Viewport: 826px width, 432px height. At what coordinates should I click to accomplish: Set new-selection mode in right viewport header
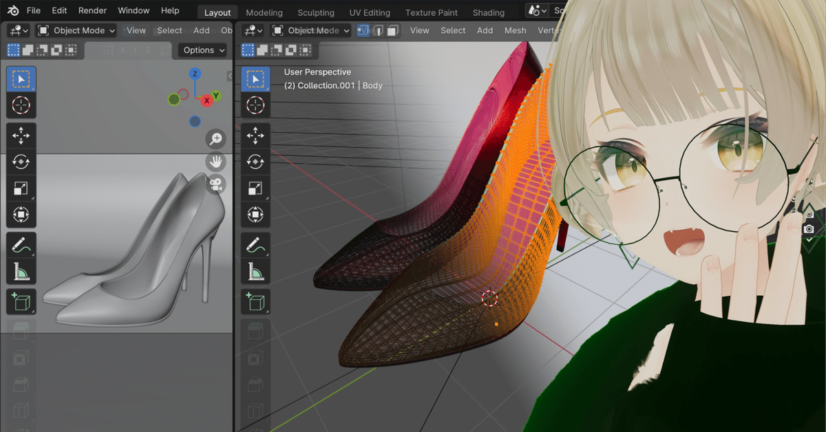[247, 50]
